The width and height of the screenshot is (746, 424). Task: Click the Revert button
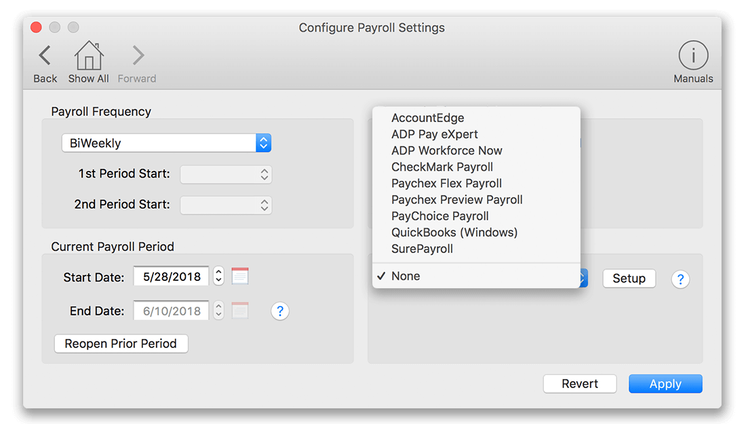click(x=580, y=384)
